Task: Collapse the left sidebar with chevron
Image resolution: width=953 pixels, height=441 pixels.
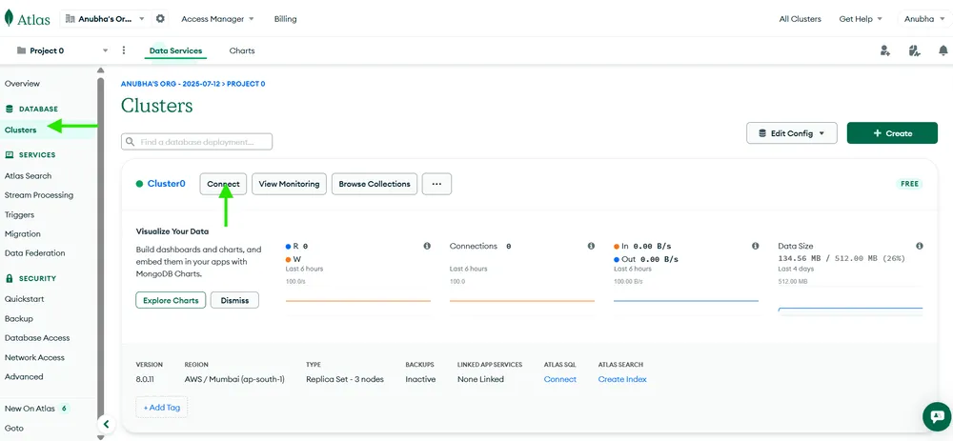Action: (x=107, y=424)
